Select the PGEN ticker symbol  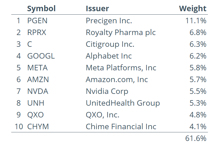click(x=37, y=21)
